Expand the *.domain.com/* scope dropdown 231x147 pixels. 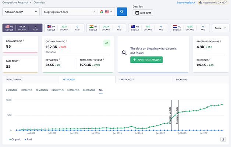coord(21,12)
